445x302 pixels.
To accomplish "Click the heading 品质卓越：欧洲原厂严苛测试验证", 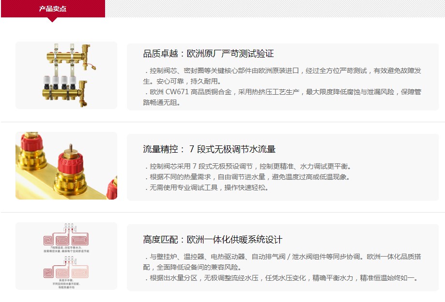I will 209,54.
